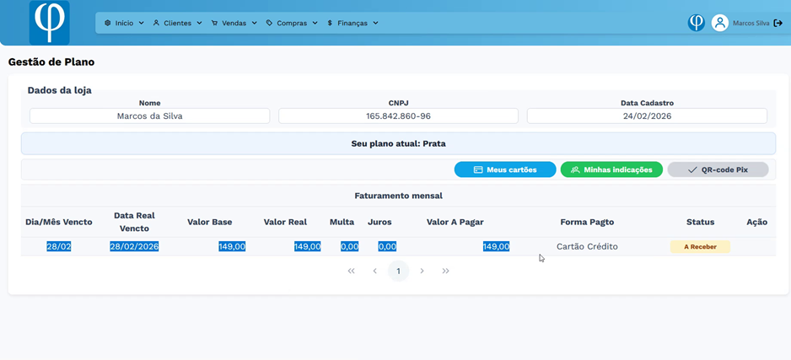
Task: Go to the first page of results
Action: tap(352, 271)
